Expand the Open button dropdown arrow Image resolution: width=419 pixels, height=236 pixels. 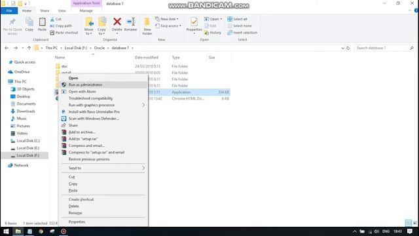pyautogui.click(x=221, y=19)
